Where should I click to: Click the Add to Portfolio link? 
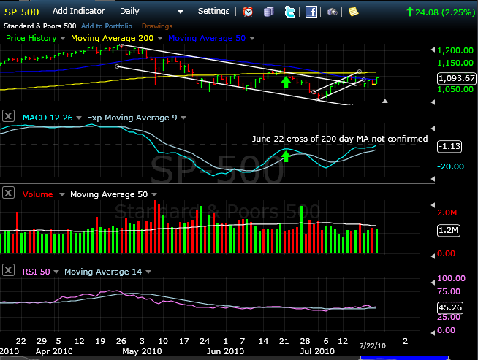coord(107,26)
